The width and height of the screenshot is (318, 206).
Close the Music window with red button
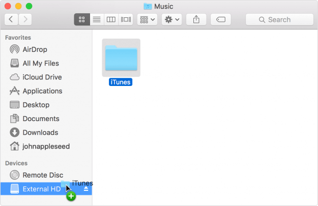(x=8, y=6)
